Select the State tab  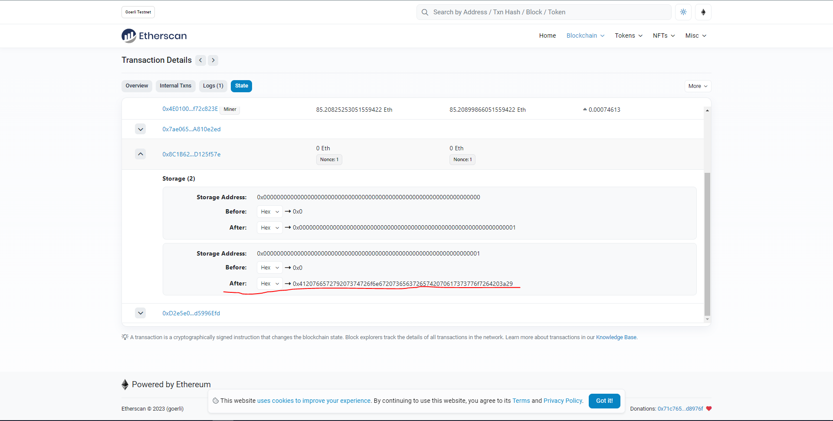pos(241,86)
